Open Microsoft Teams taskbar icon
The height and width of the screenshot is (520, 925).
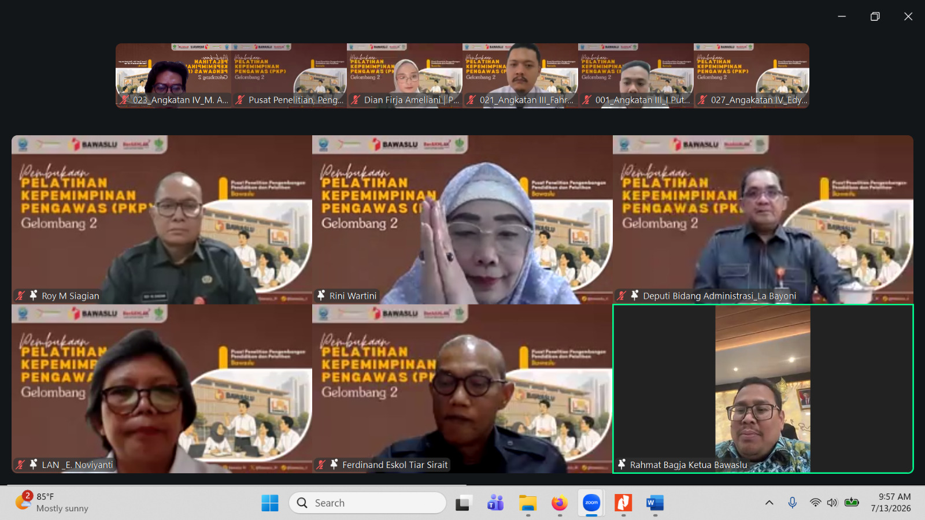495,503
